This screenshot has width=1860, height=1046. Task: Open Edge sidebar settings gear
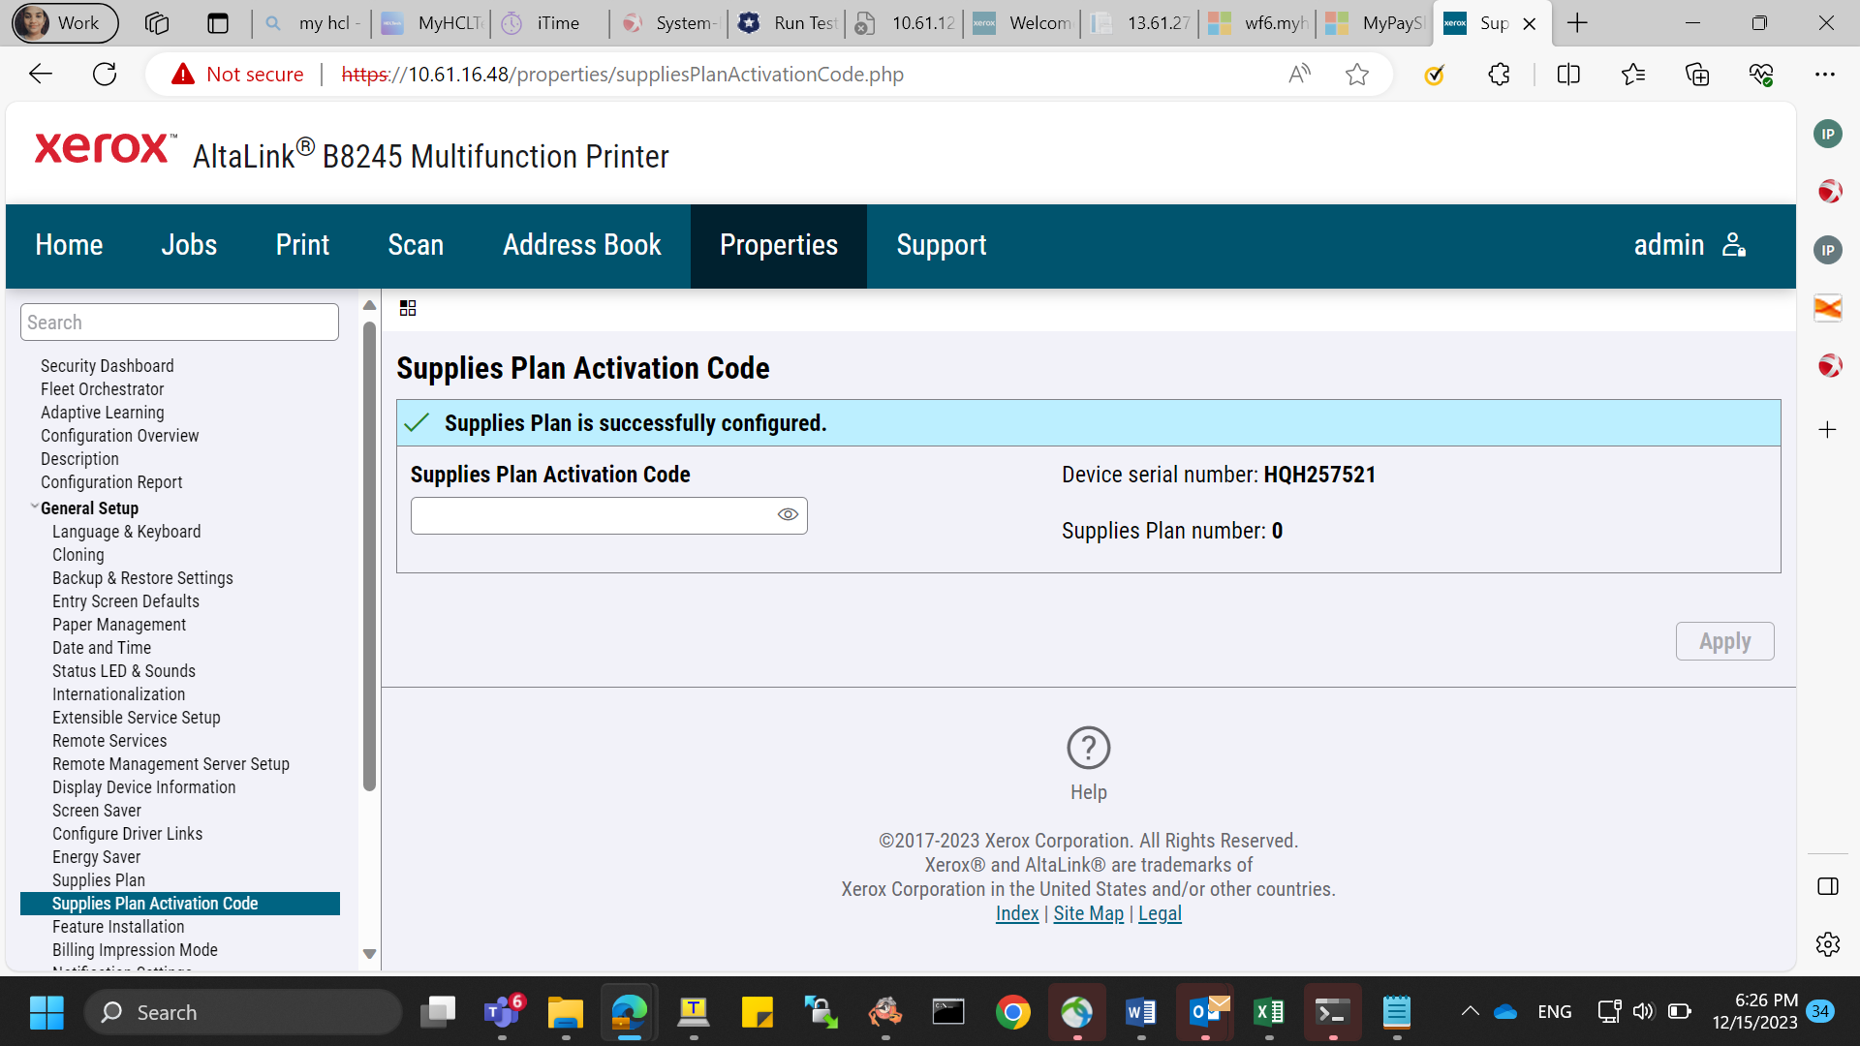[1828, 944]
